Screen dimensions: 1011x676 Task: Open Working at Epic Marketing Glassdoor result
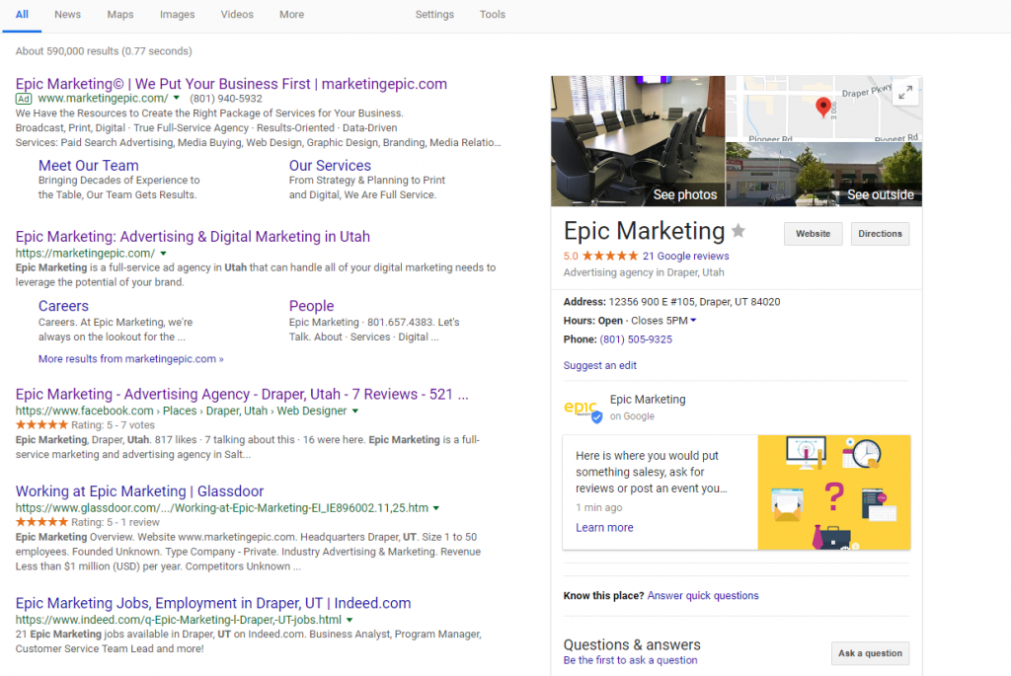[x=139, y=491]
